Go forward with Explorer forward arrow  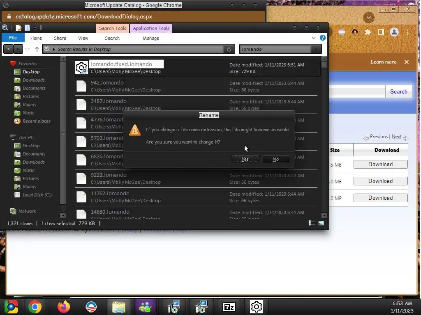[18, 49]
